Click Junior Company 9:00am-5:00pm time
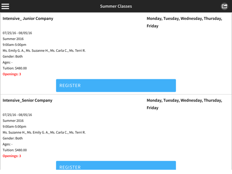Screen dimensions: 232x174 point(14,45)
